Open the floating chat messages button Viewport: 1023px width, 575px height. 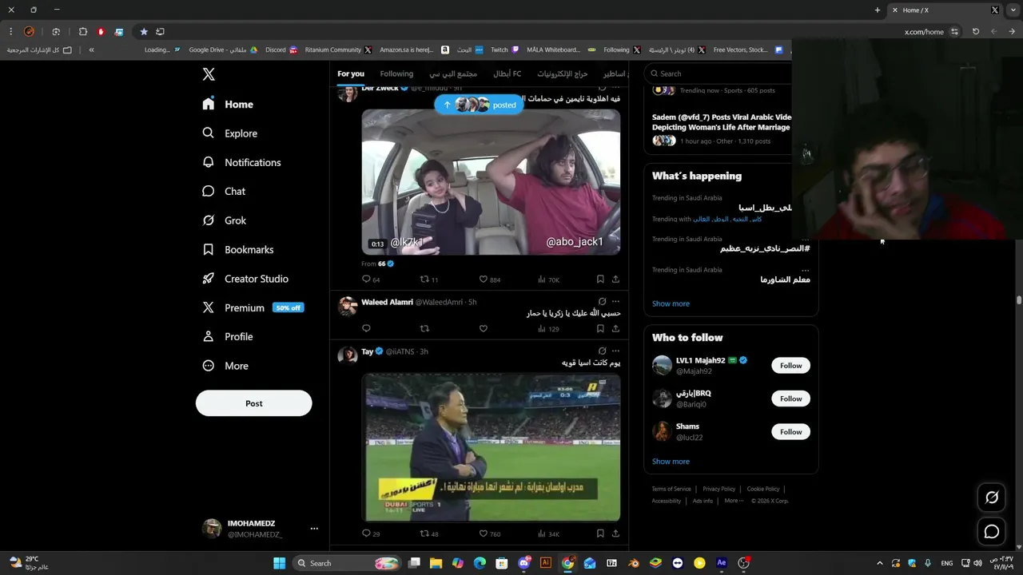coord(992,531)
